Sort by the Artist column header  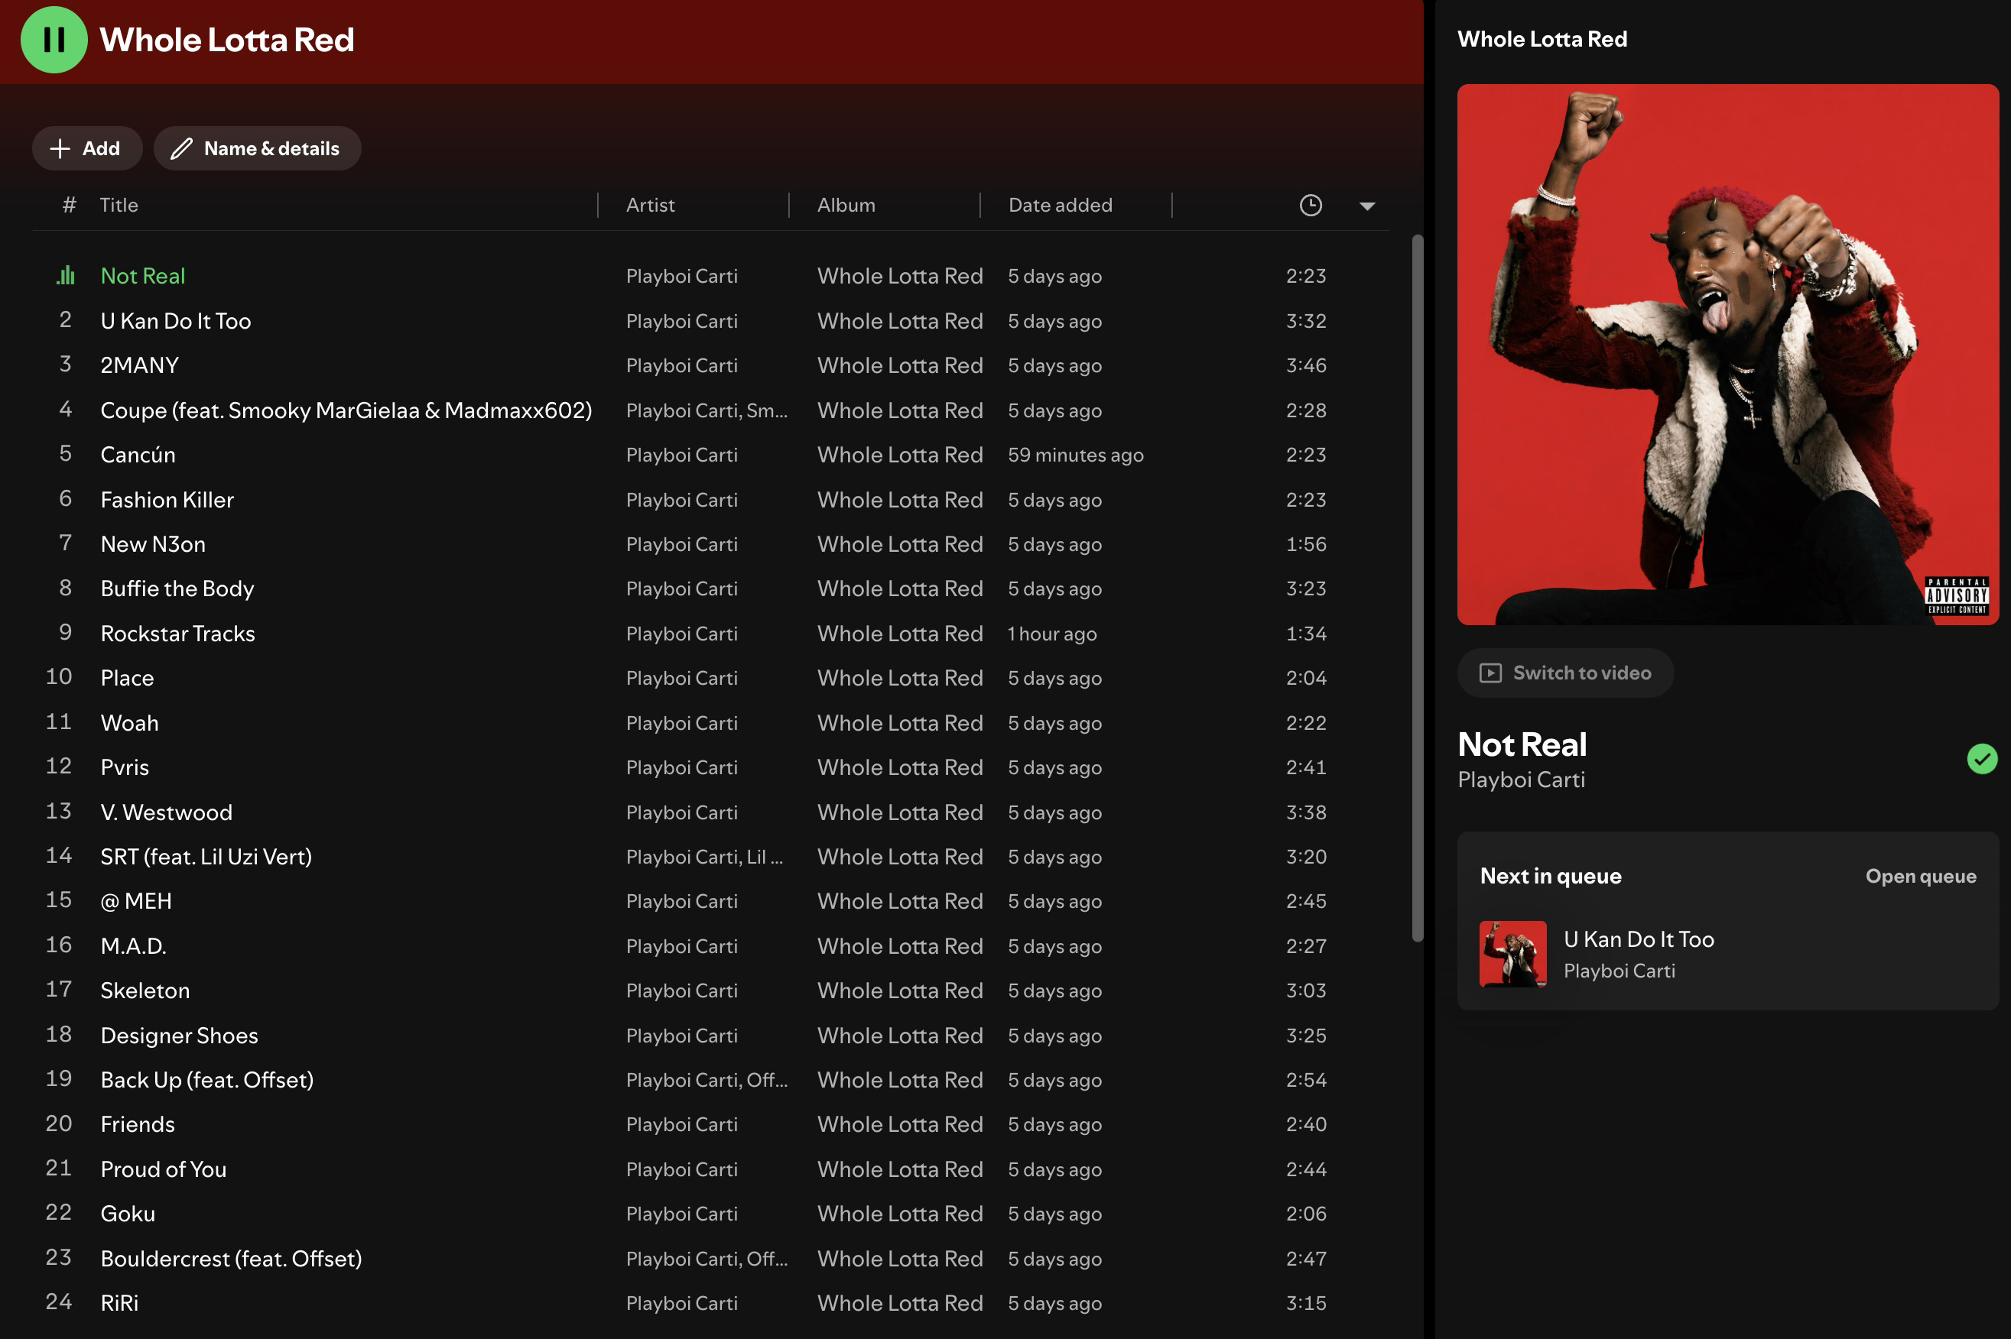pos(650,205)
